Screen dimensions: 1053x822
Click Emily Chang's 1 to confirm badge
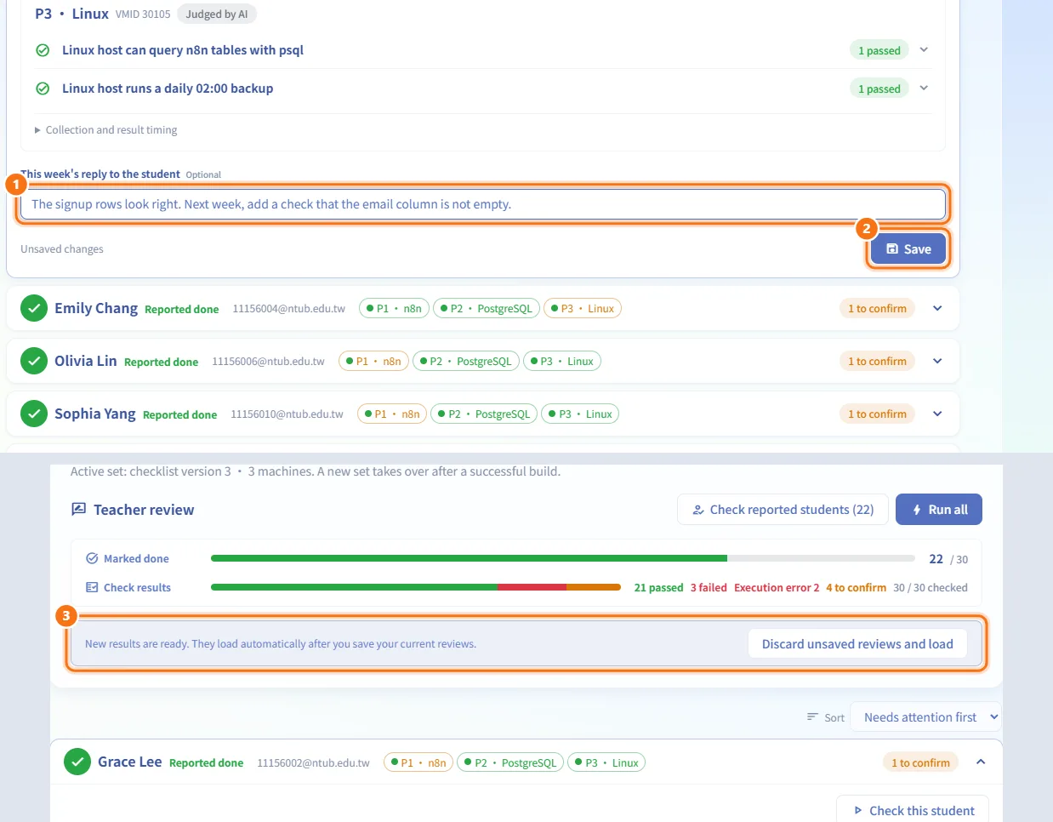pyautogui.click(x=877, y=308)
